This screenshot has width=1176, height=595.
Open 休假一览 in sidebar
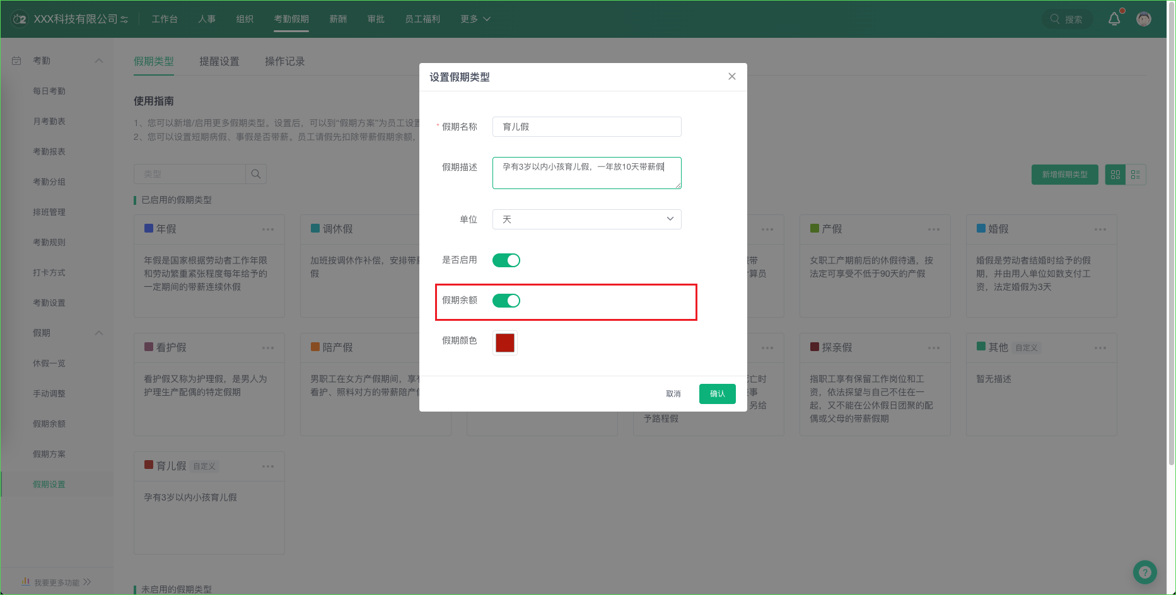point(49,363)
